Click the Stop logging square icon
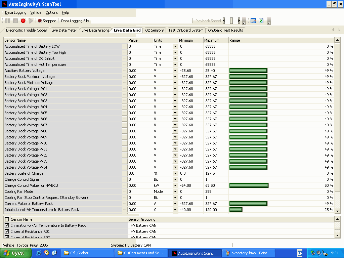Viewport: 344px width, 258px height. point(15,21)
